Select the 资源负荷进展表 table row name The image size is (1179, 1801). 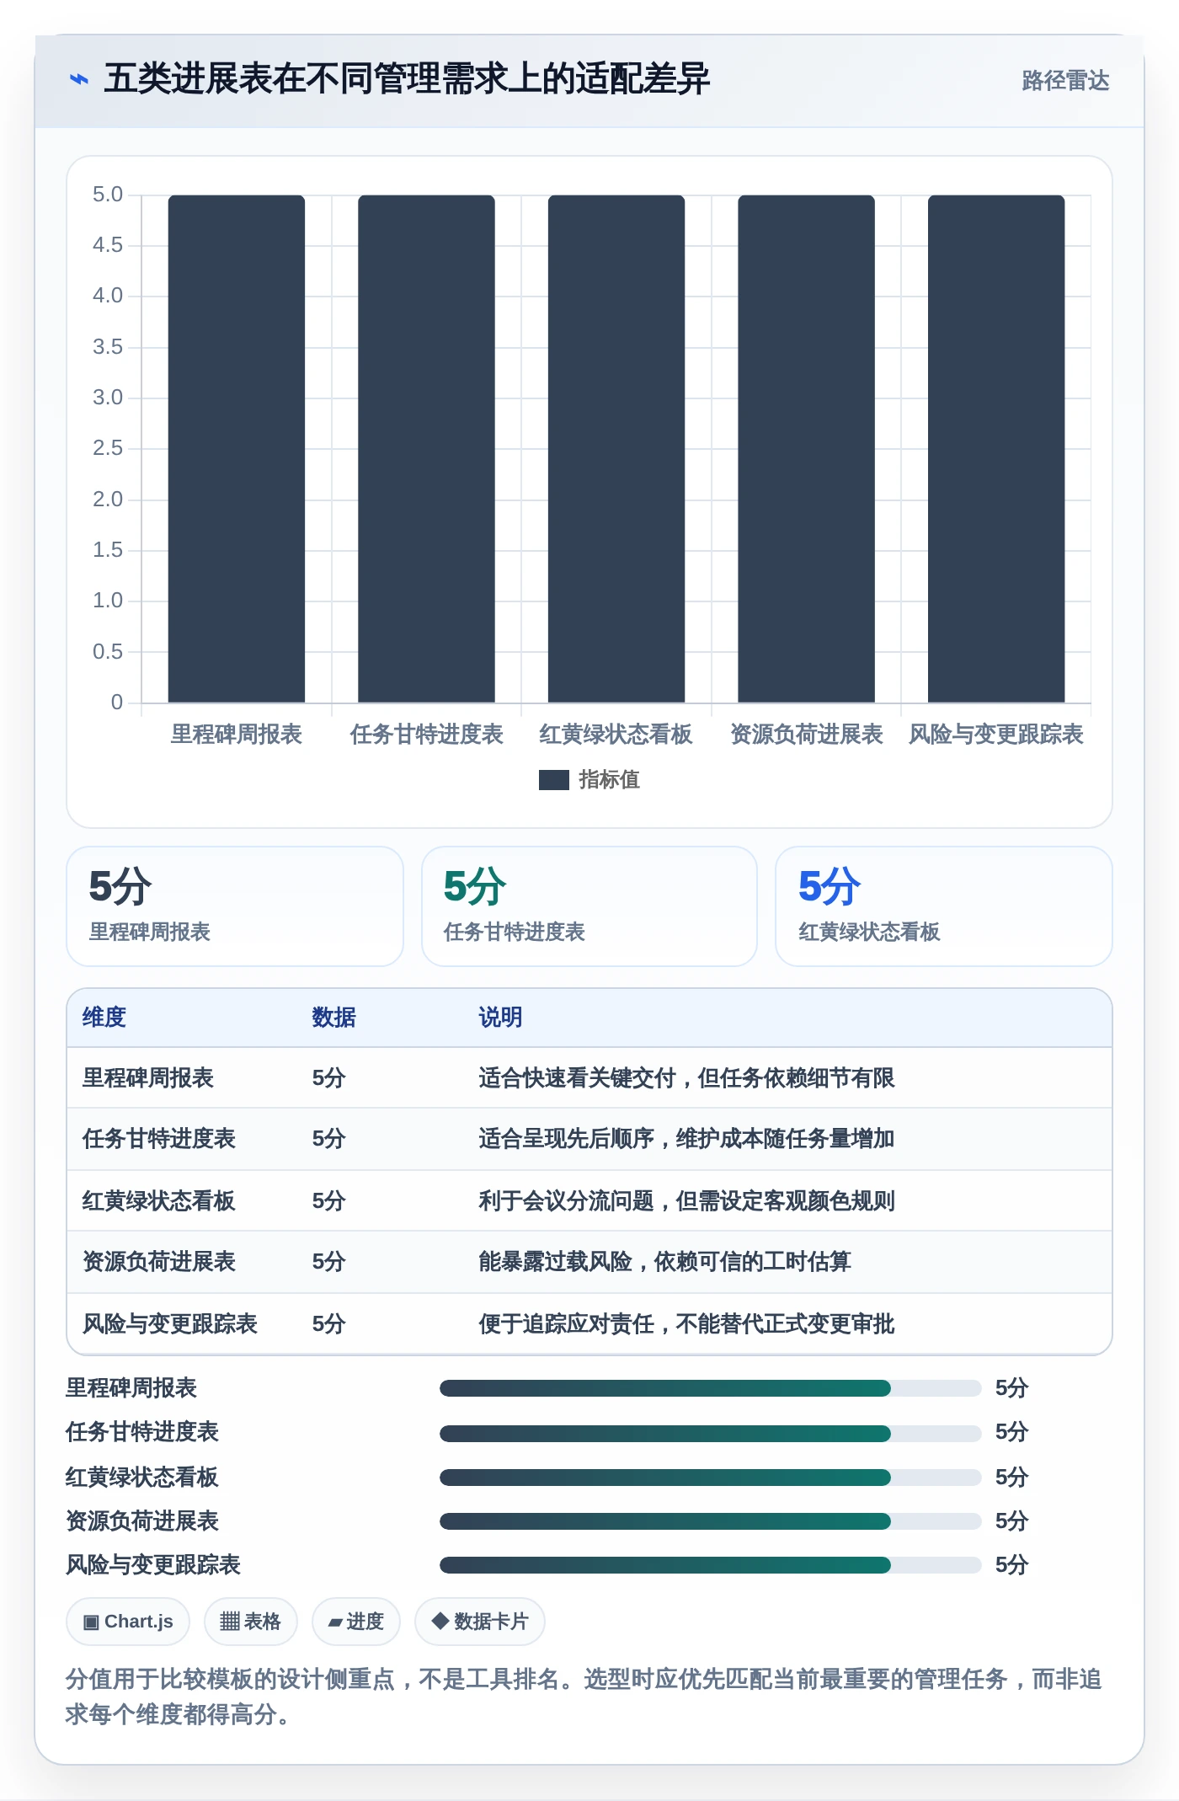click(159, 1262)
